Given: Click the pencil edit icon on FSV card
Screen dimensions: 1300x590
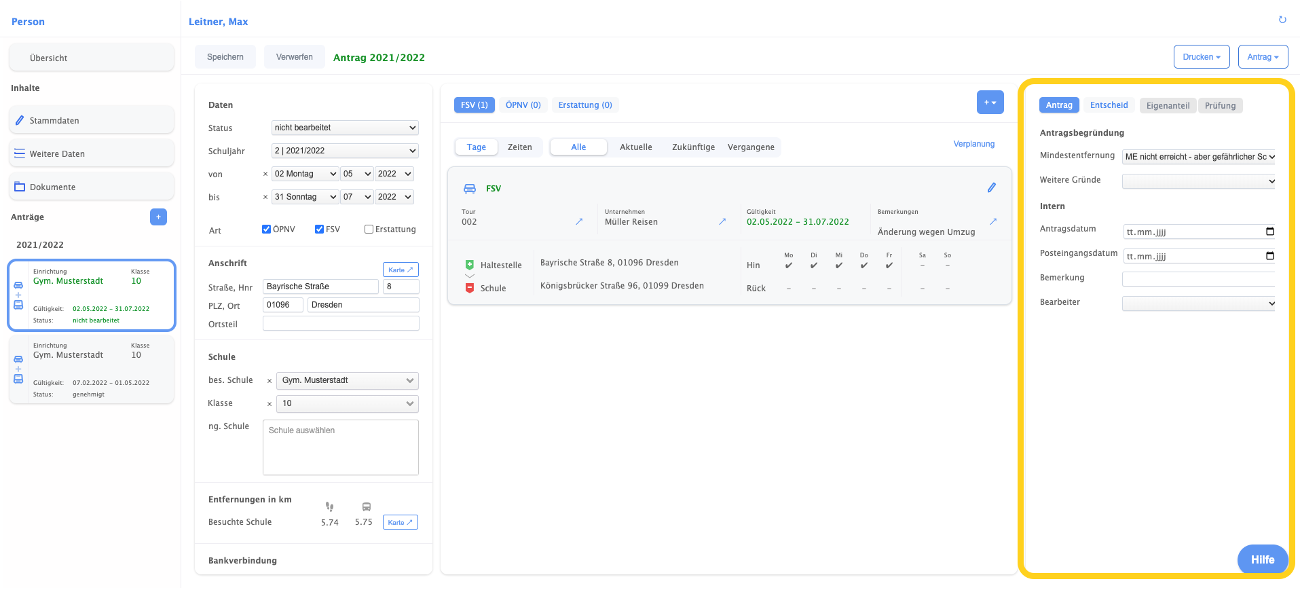Looking at the screenshot, I should (991, 187).
